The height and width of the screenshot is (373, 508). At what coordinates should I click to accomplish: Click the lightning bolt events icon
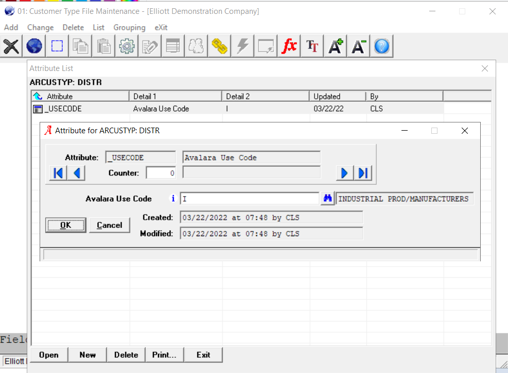pos(242,46)
